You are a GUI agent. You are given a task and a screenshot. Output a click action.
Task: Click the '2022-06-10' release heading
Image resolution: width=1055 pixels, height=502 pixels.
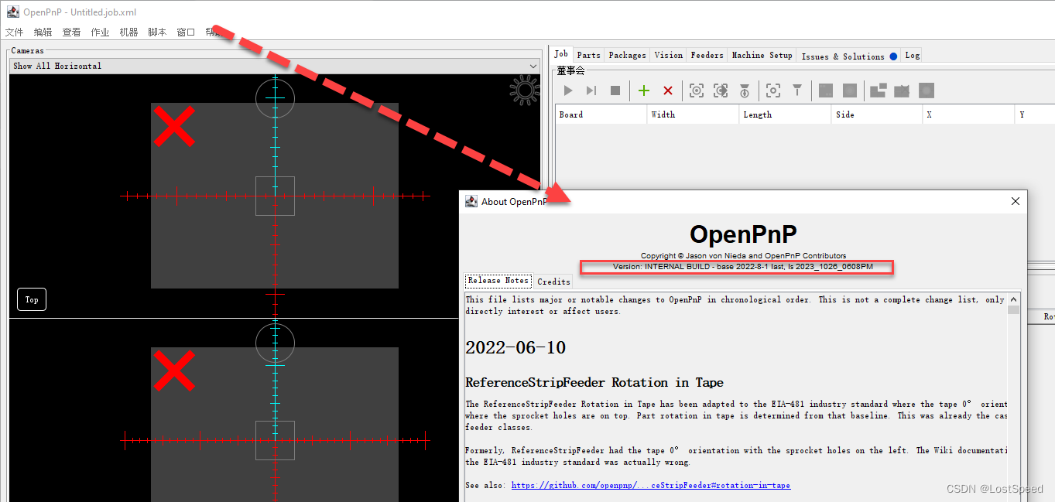(516, 348)
